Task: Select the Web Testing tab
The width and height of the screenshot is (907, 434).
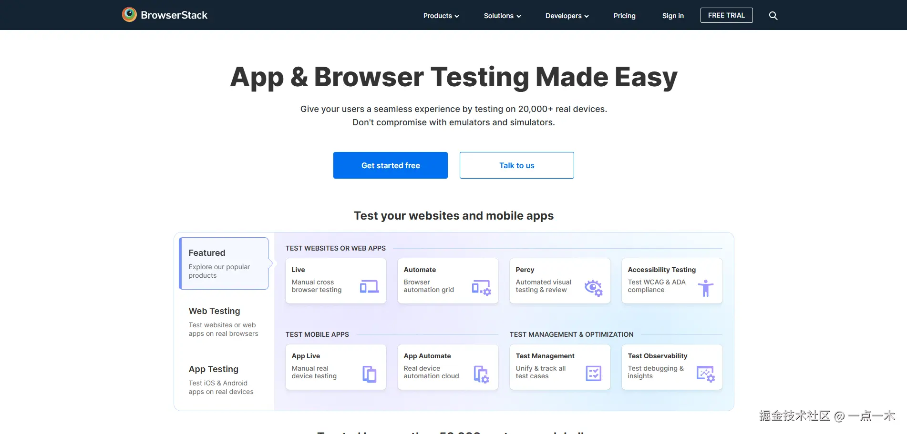Action: tap(224, 322)
